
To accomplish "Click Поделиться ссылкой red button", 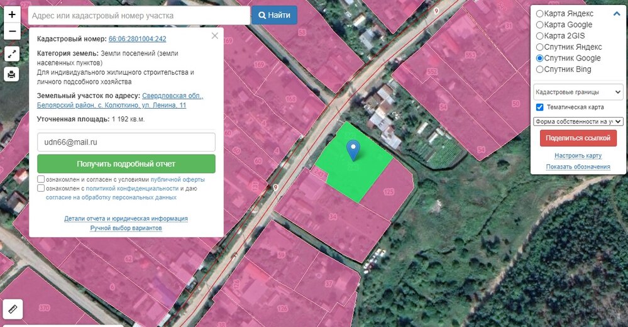I will [x=578, y=138].
